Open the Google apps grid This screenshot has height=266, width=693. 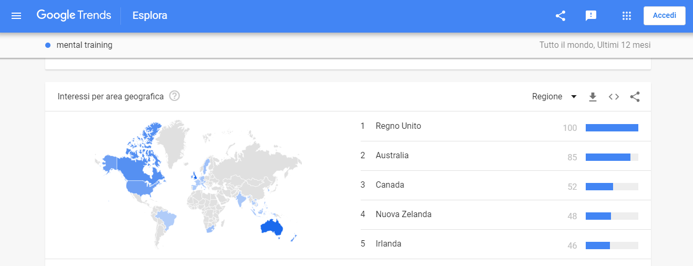tap(626, 16)
